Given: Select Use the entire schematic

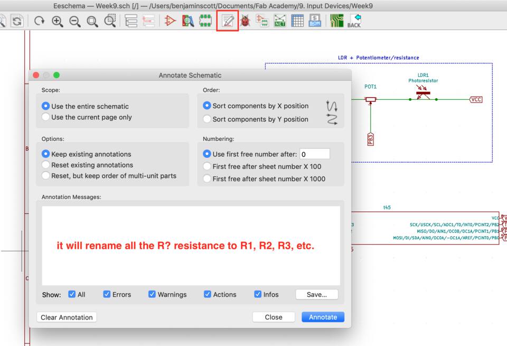Looking at the screenshot, I should [86, 106].
